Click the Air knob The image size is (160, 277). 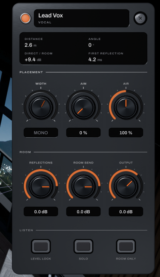pyautogui.click(x=126, y=107)
